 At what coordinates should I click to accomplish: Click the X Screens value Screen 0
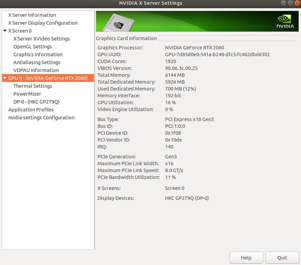pyautogui.click(x=175, y=188)
